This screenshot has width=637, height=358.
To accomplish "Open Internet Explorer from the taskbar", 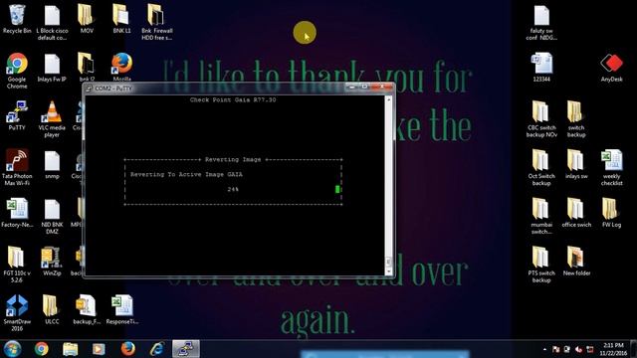I will [x=157, y=349].
